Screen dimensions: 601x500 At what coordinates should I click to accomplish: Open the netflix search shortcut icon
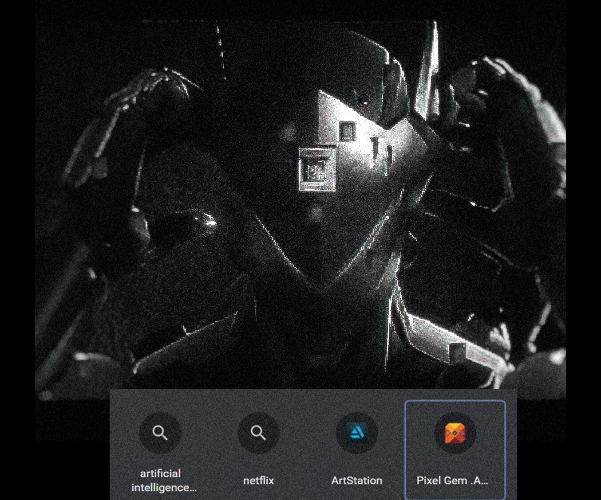258,433
